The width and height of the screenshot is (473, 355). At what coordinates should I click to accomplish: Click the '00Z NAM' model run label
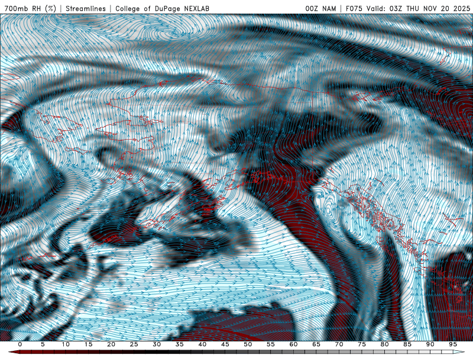pyautogui.click(x=320, y=8)
